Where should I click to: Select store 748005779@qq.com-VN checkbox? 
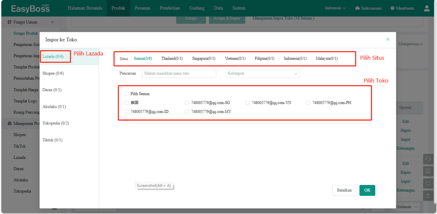pos(248,103)
